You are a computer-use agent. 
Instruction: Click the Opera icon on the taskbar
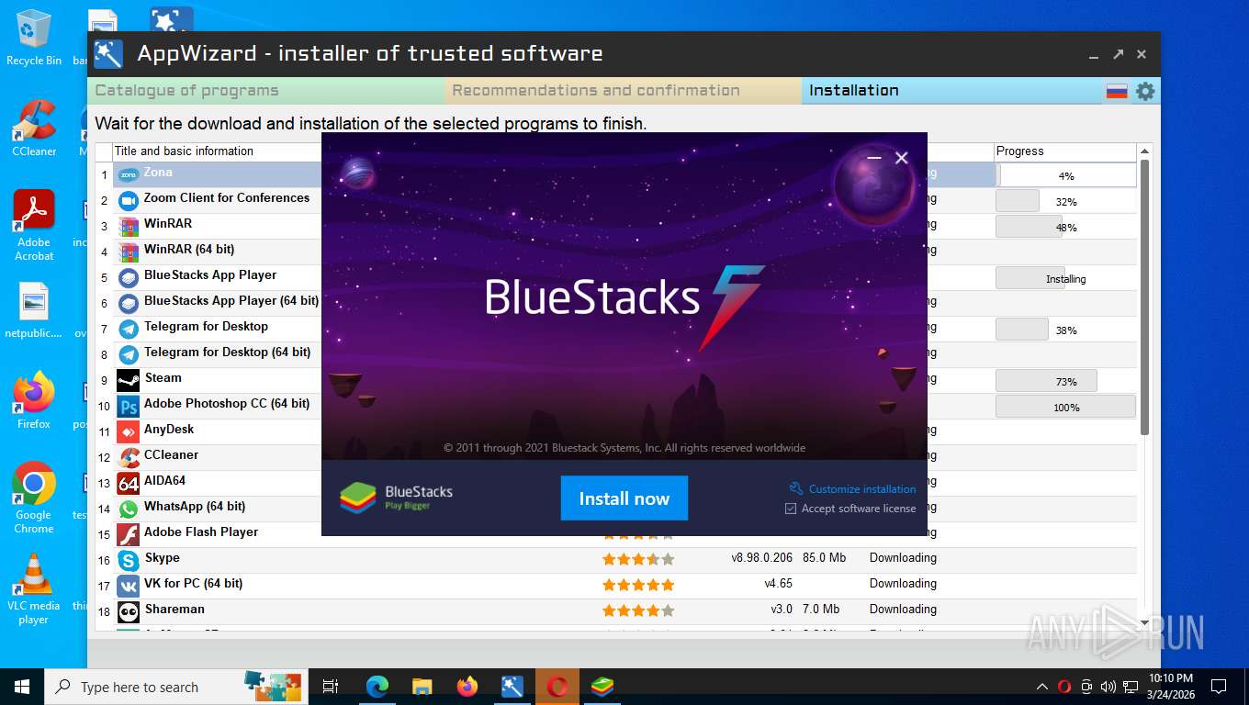557,686
